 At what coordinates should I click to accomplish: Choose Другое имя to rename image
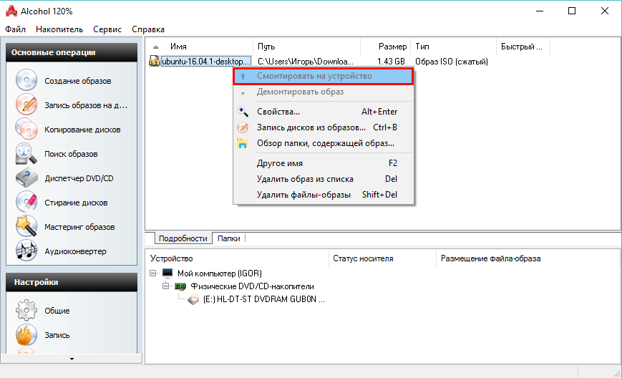coord(324,163)
